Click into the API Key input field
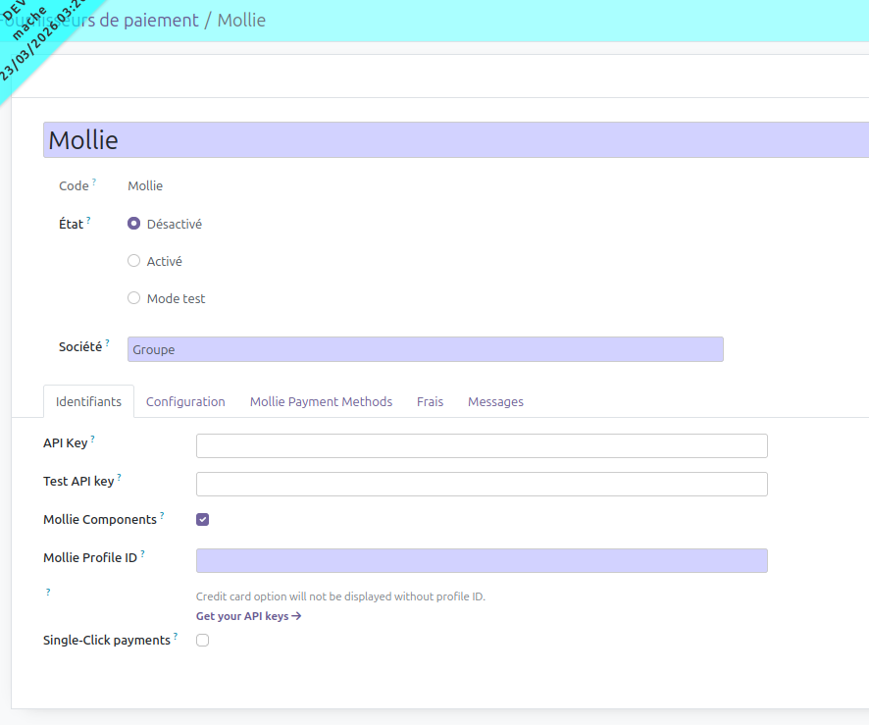Screen dimensions: 869x725 (482, 446)
